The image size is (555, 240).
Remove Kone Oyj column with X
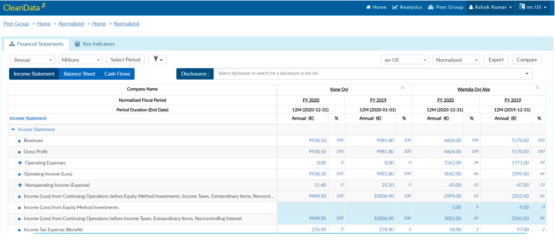click(x=403, y=88)
